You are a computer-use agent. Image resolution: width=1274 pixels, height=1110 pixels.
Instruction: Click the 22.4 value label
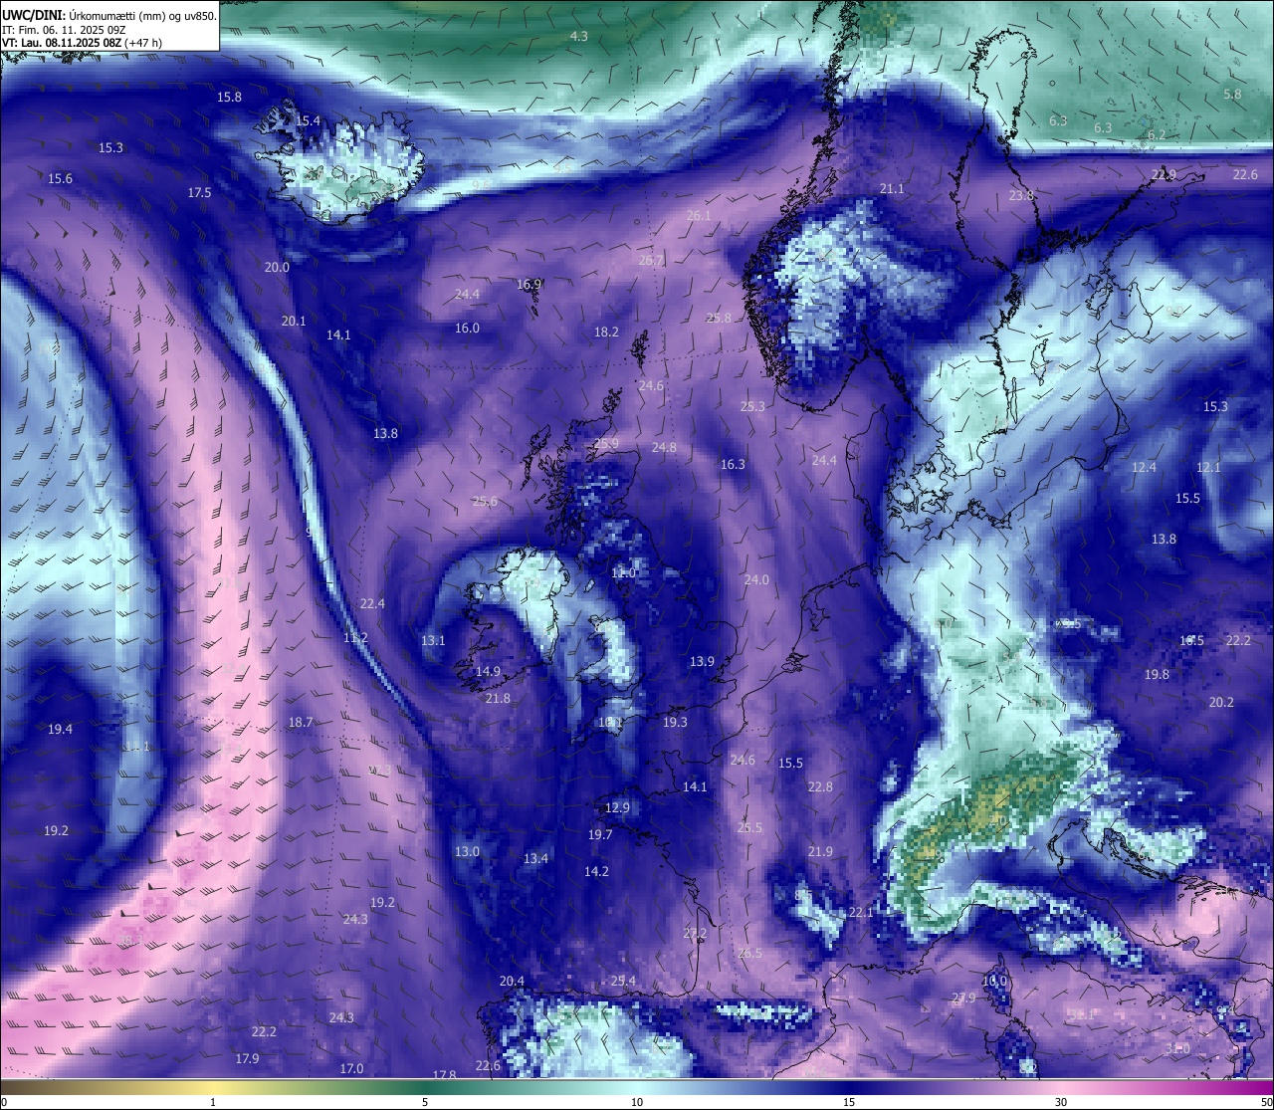(x=372, y=603)
